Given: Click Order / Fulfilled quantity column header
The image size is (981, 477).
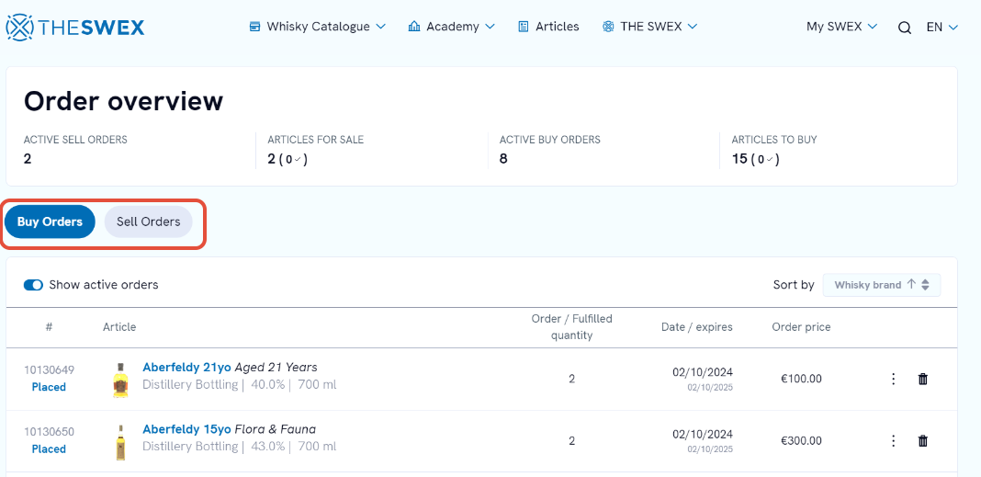Looking at the screenshot, I should (572, 327).
